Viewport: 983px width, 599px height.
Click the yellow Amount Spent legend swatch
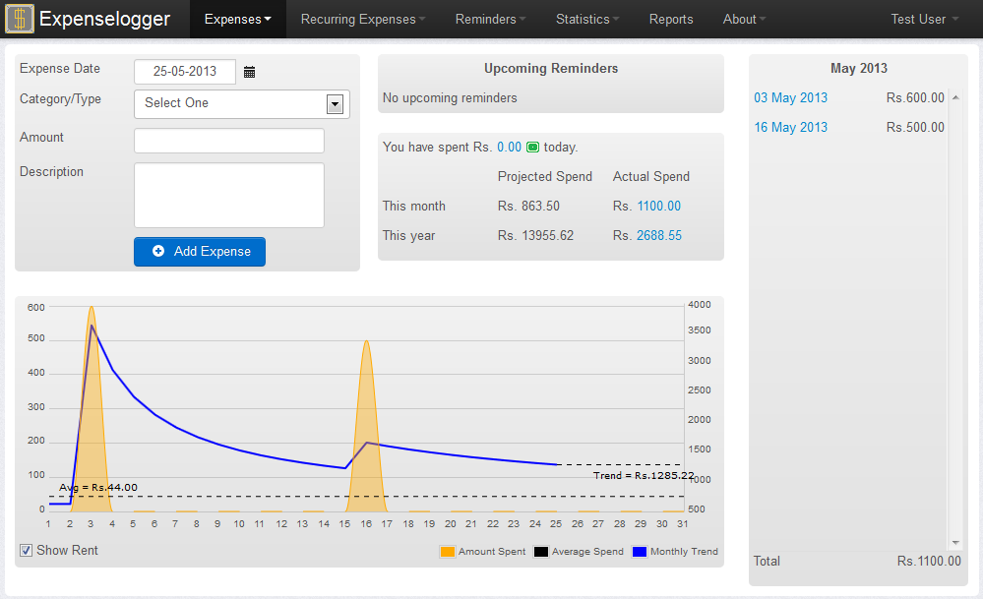tap(448, 552)
